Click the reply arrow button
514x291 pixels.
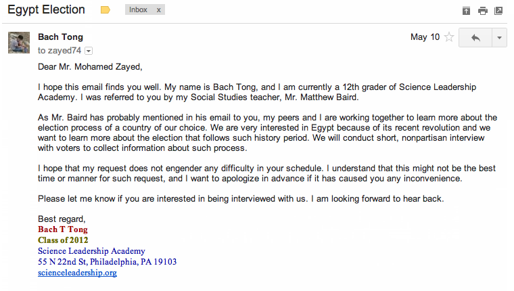[475, 38]
